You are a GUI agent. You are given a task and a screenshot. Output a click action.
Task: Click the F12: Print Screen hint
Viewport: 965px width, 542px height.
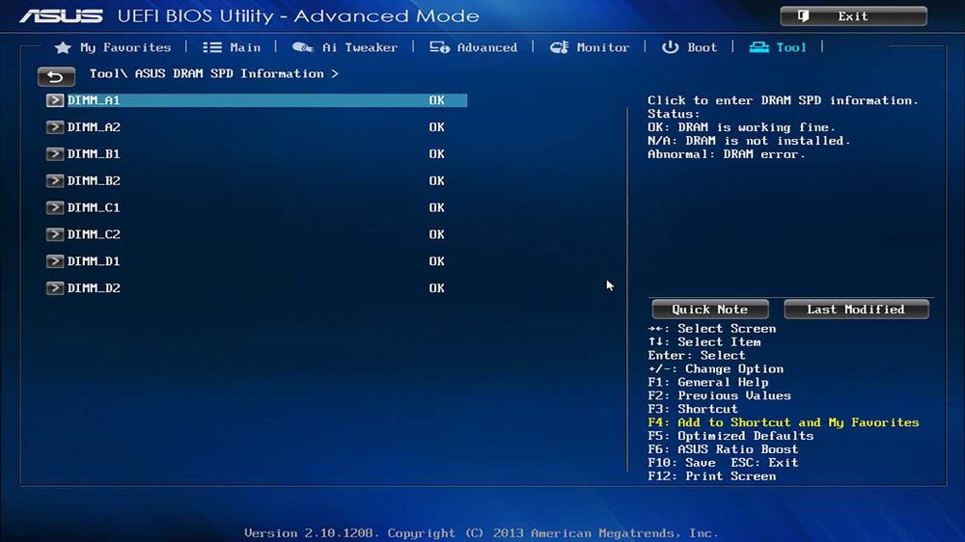click(711, 476)
